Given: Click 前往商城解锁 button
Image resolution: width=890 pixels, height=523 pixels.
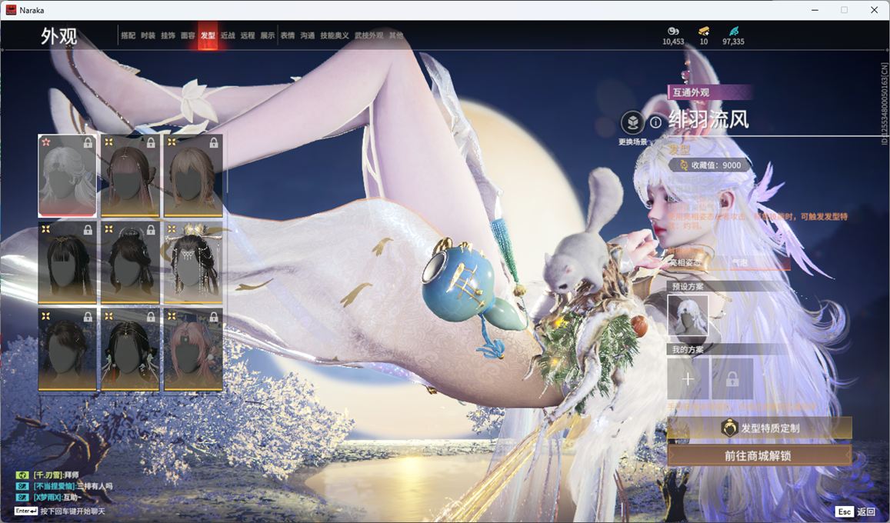Looking at the screenshot, I should (x=758, y=455).
